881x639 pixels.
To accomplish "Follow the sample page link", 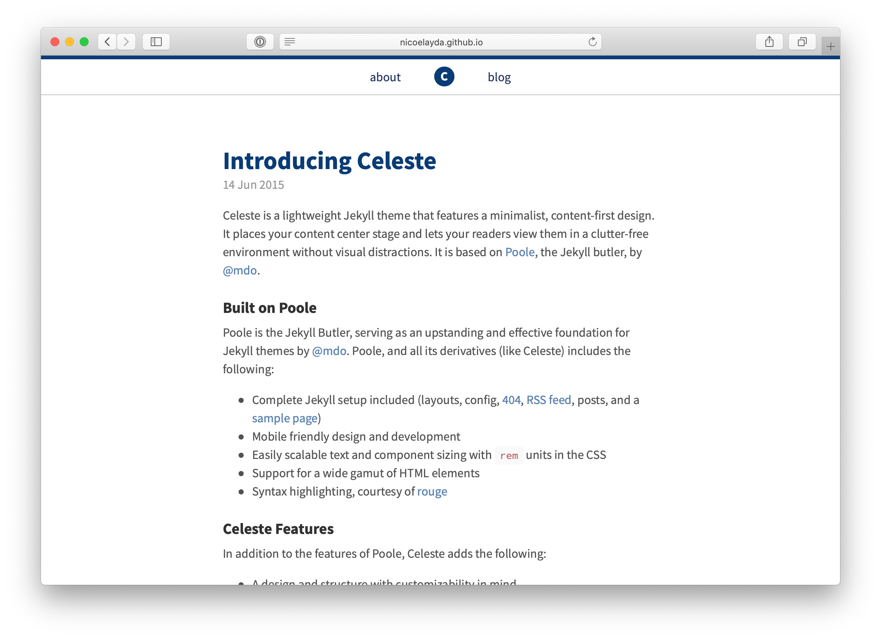I will [285, 418].
